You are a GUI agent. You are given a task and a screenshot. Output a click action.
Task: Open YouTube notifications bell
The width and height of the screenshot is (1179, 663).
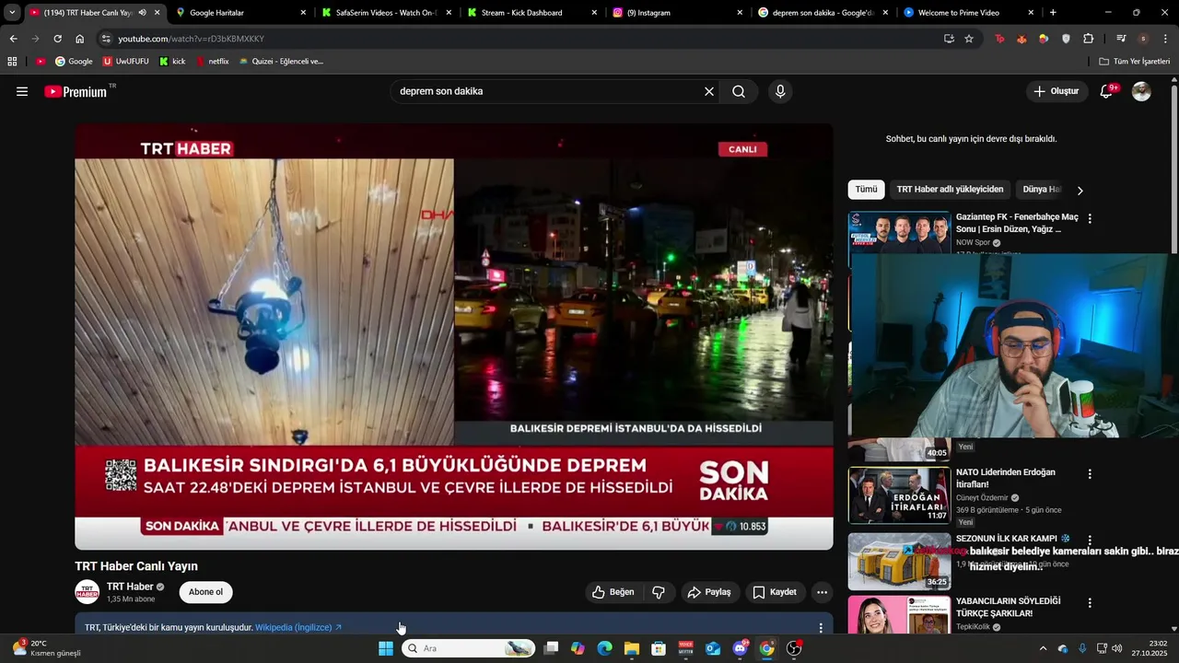[x=1107, y=91]
